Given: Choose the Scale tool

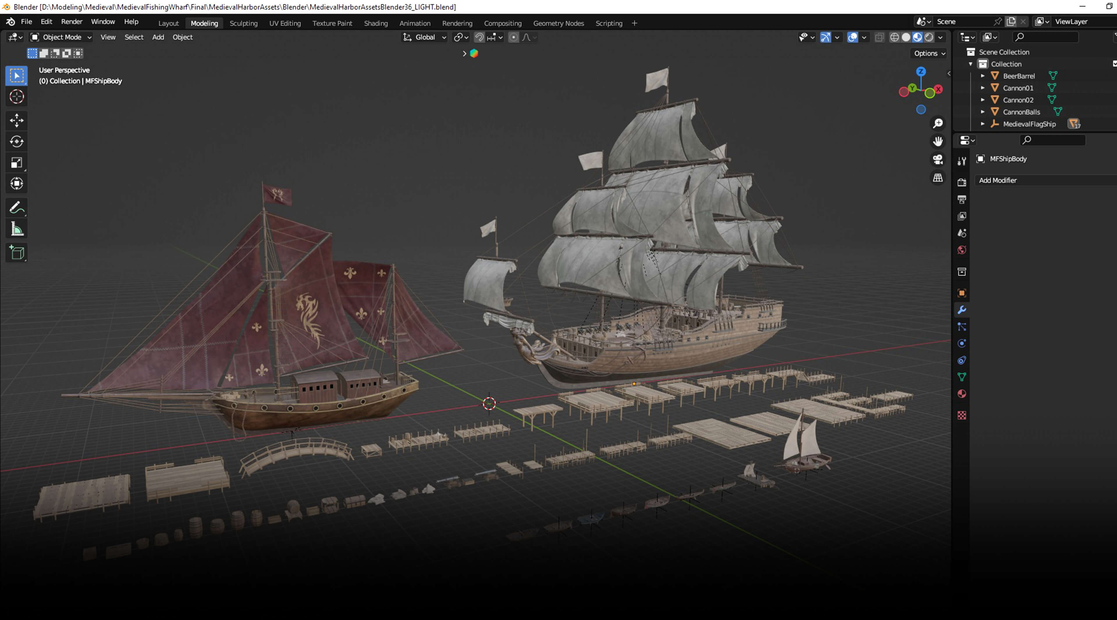Looking at the screenshot, I should click(17, 163).
